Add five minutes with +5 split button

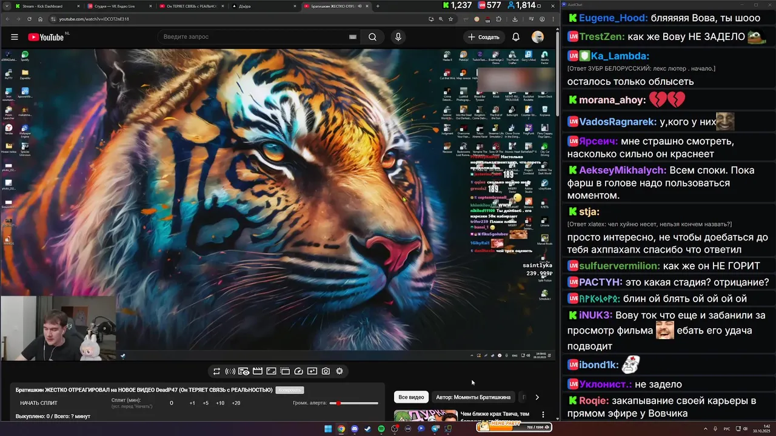(206, 403)
